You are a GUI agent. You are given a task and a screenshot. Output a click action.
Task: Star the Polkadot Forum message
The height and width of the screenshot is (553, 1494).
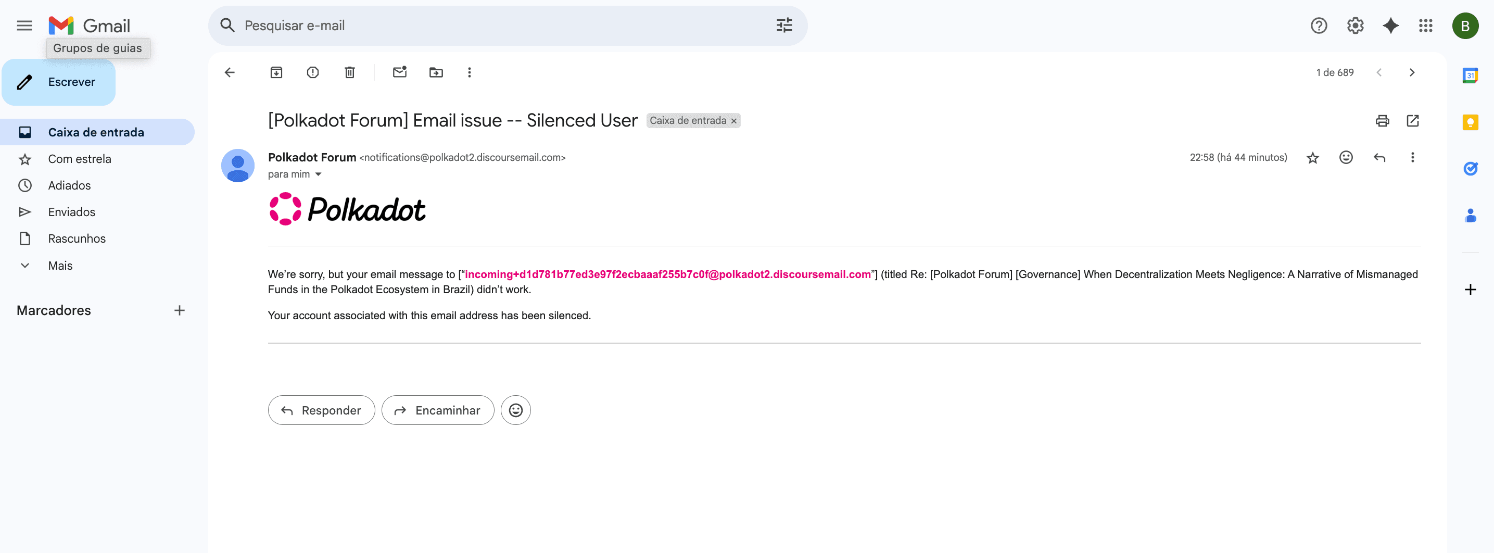tap(1312, 158)
